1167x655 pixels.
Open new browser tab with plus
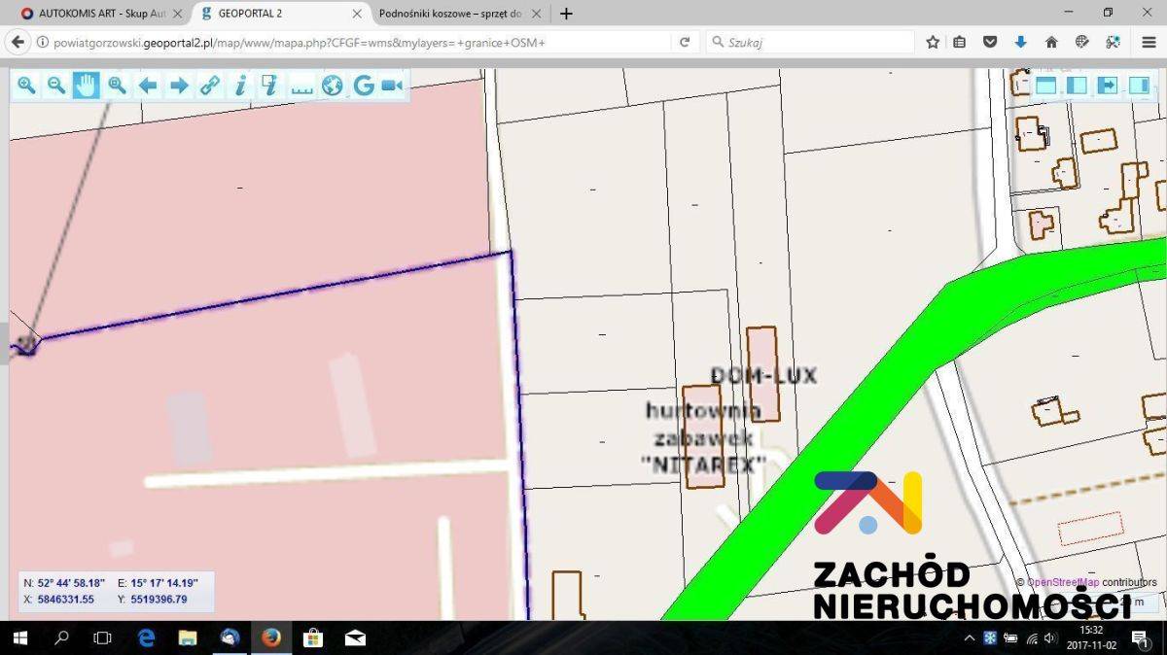click(x=566, y=14)
